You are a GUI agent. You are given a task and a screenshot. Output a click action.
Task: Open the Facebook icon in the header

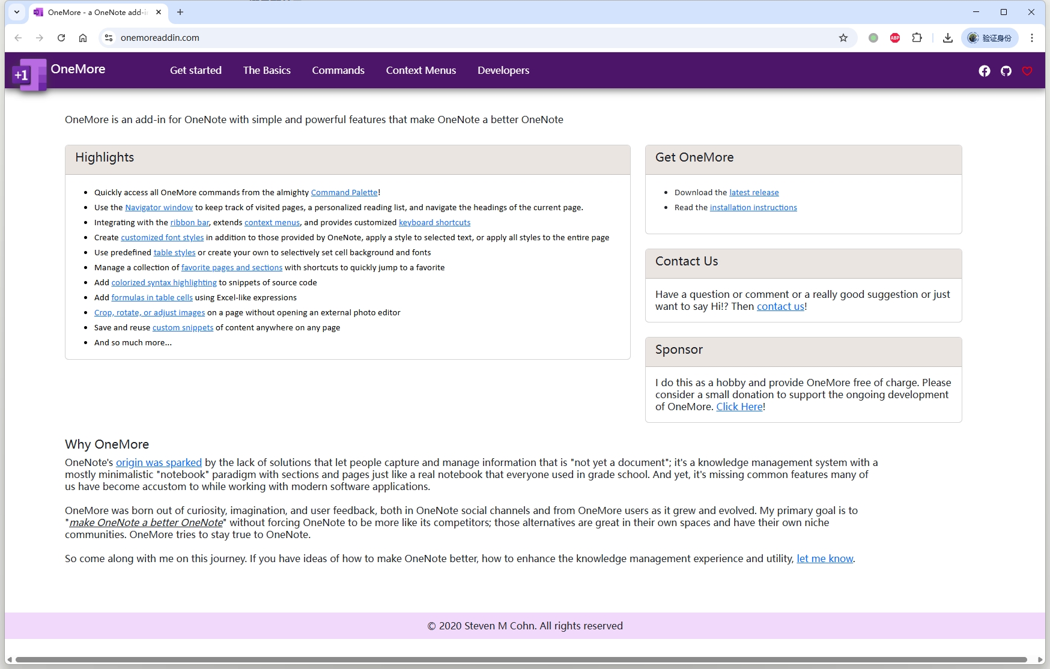click(x=984, y=71)
